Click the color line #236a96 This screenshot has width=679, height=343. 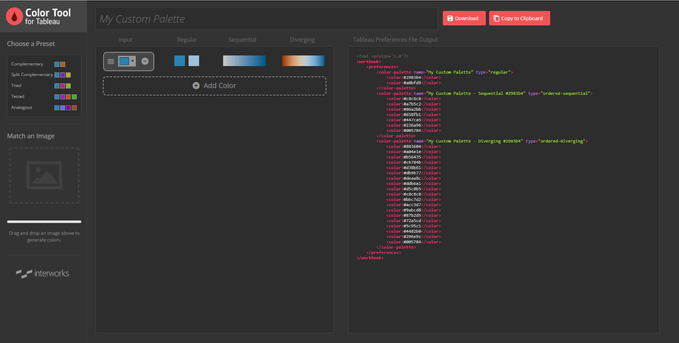(x=414, y=125)
